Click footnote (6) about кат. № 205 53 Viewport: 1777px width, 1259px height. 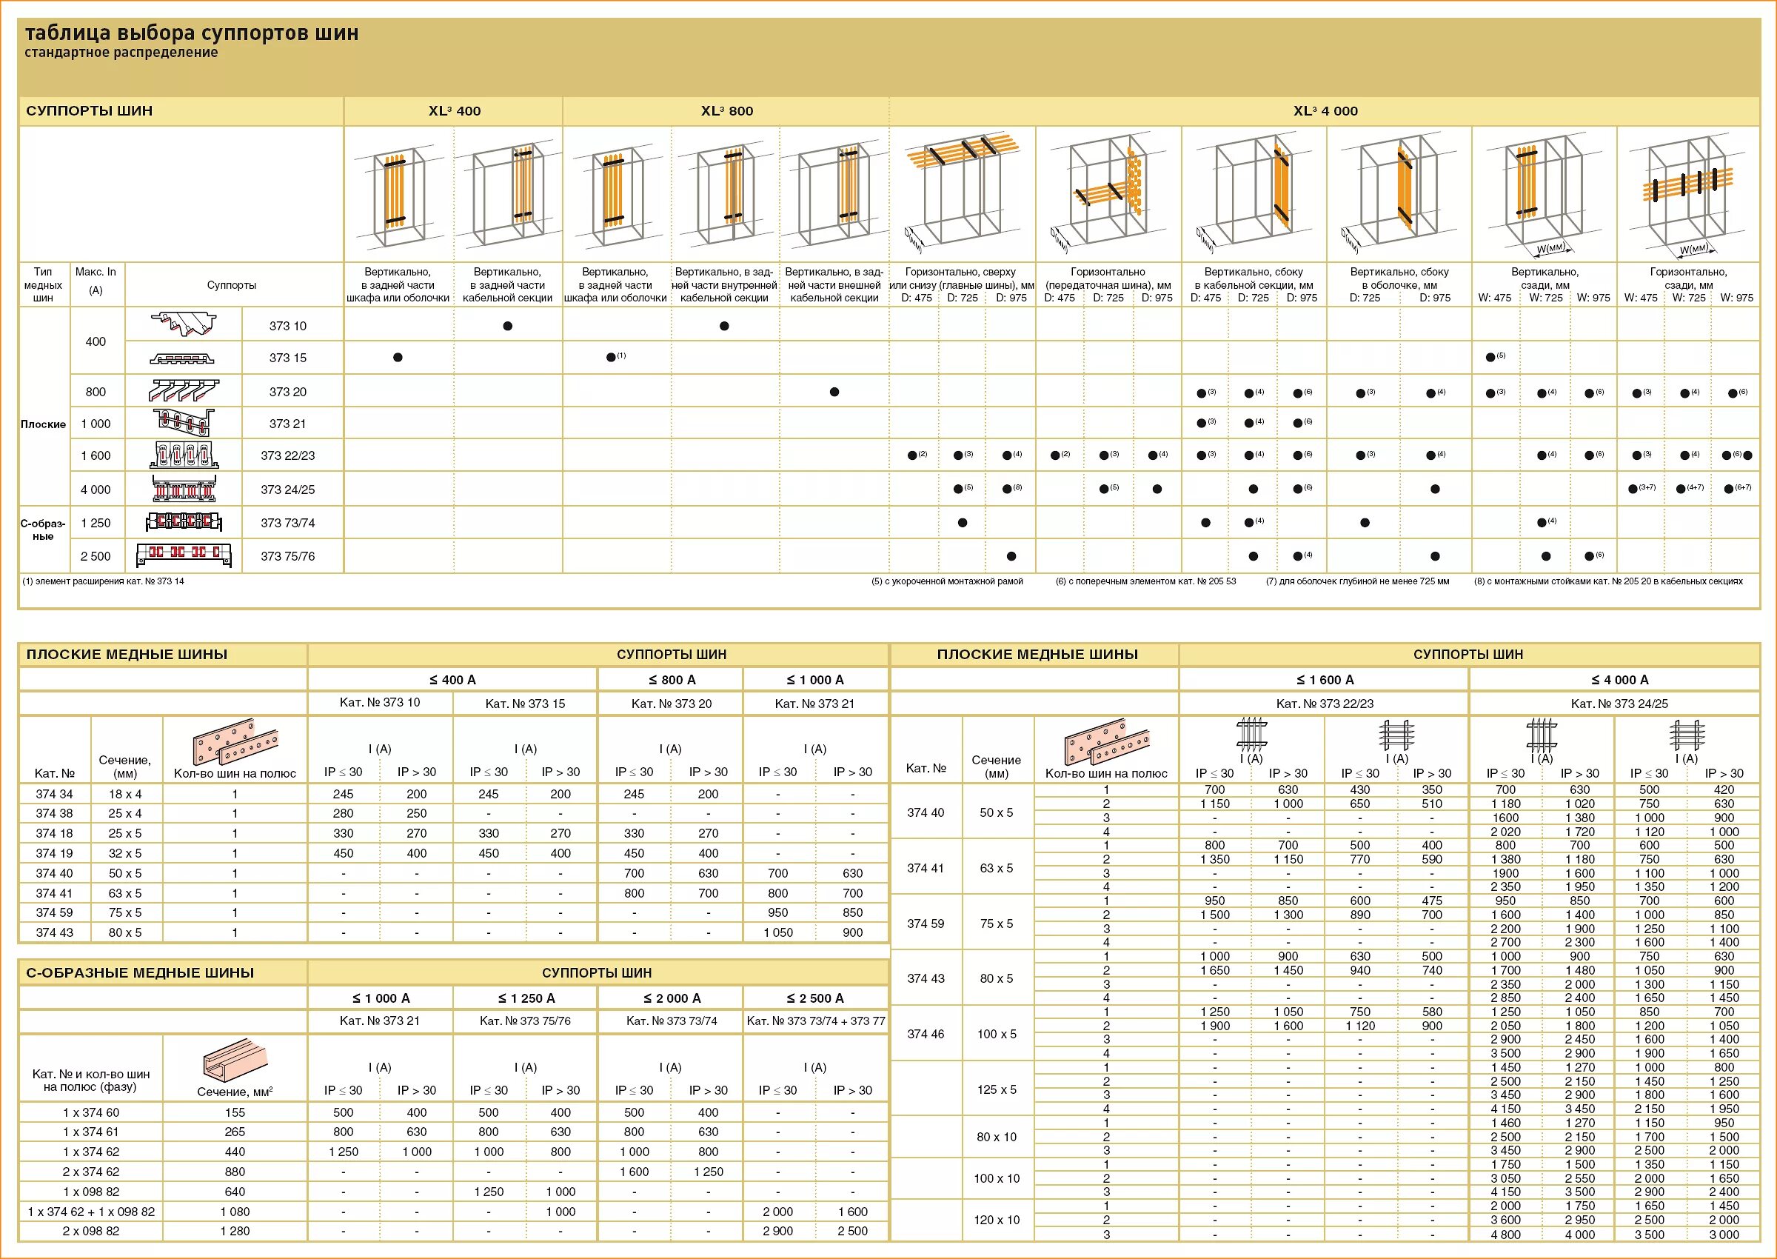[x=1145, y=581]
